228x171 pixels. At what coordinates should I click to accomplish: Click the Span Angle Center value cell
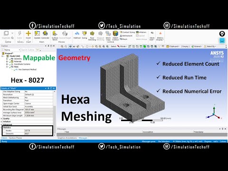point(38,104)
